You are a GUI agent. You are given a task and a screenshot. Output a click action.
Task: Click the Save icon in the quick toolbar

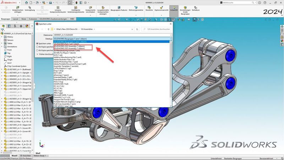pyautogui.click(x=44, y=3)
